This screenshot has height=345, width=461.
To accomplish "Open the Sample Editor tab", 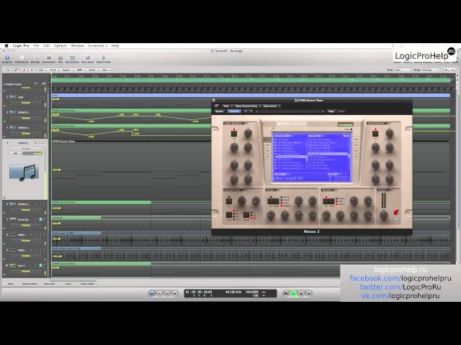I will [x=30, y=284].
